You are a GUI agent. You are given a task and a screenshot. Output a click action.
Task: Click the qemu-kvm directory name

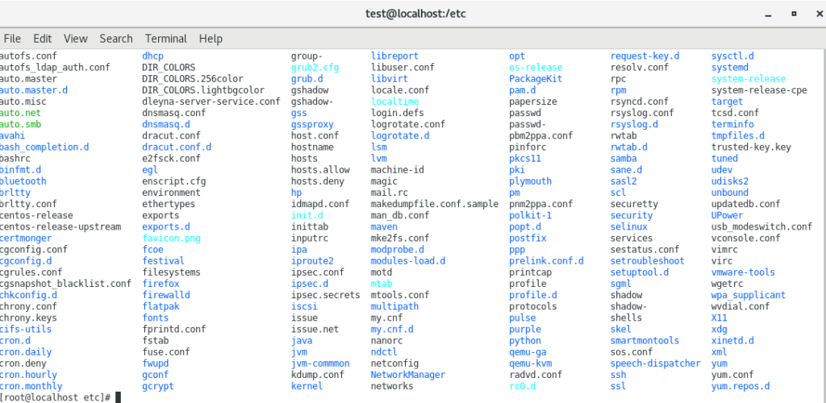(x=531, y=364)
